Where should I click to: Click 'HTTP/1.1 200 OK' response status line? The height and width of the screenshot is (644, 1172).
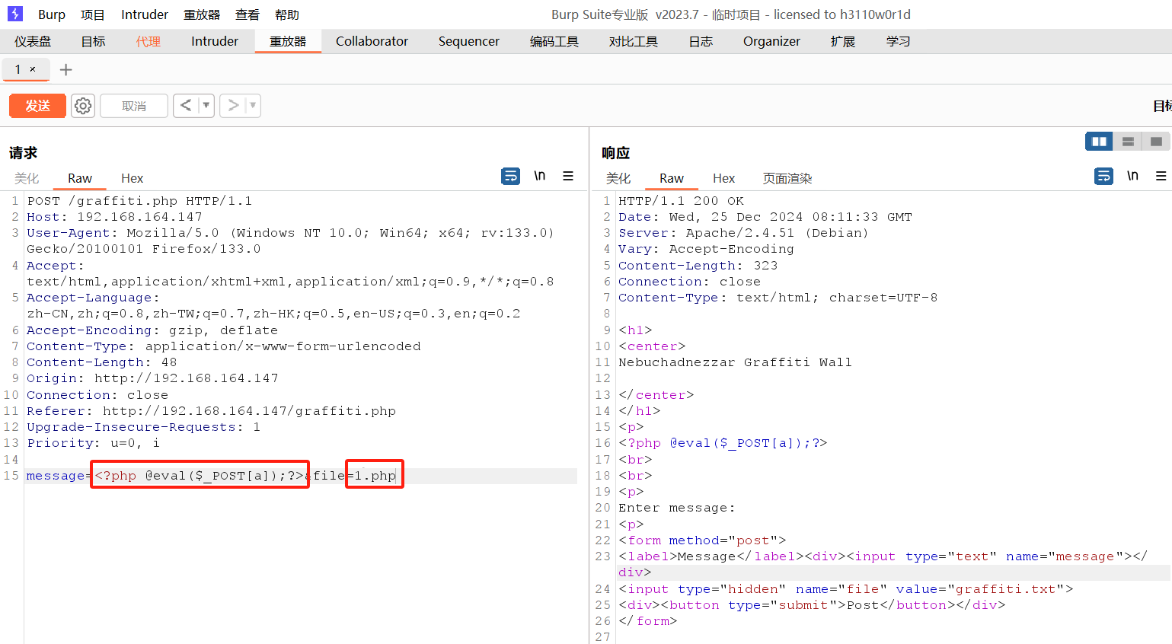(x=681, y=201)
